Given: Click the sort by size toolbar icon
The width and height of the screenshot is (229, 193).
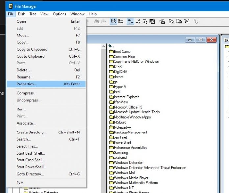Looking at the screenshot, I should pyautogui.click(x=145, y=21).
